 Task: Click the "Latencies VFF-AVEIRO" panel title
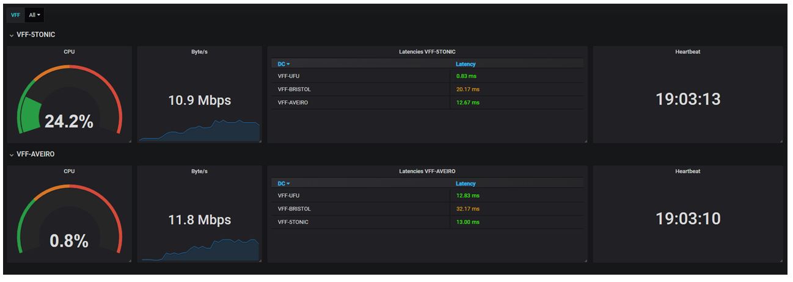(427, 172)
